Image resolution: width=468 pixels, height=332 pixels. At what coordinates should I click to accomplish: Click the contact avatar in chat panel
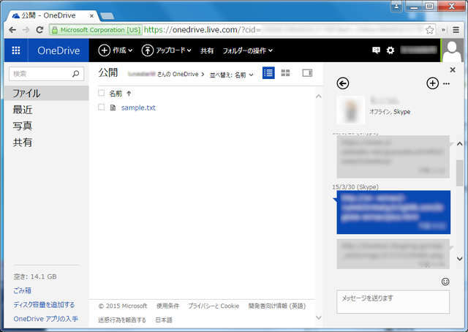[351, 110]
